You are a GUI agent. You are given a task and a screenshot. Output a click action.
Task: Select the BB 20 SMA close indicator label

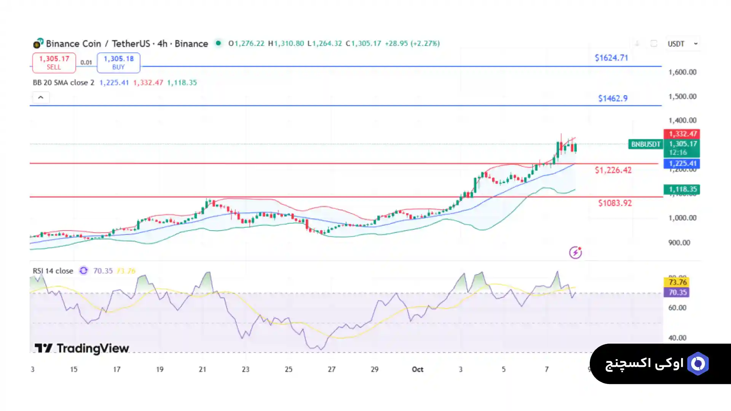tap(63, 83)
